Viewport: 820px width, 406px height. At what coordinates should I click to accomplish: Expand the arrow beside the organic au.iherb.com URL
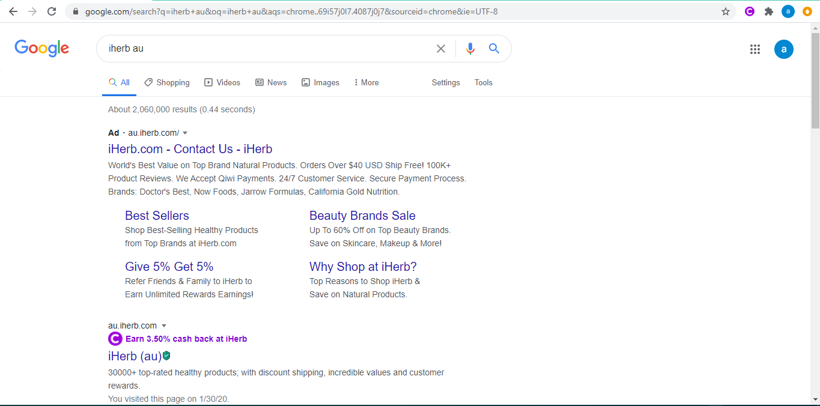click(164, 326)
